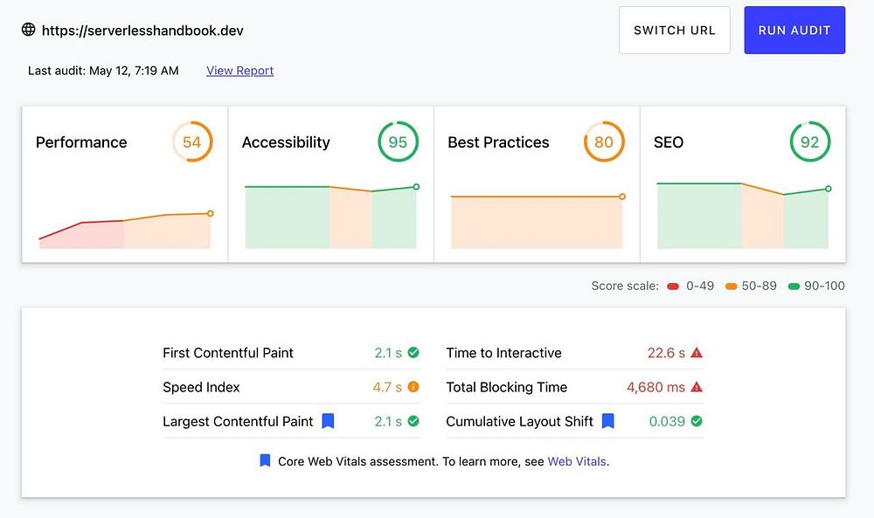Click the Performance score gauge showing 54
874x518 pixels.
coord(191,142)
